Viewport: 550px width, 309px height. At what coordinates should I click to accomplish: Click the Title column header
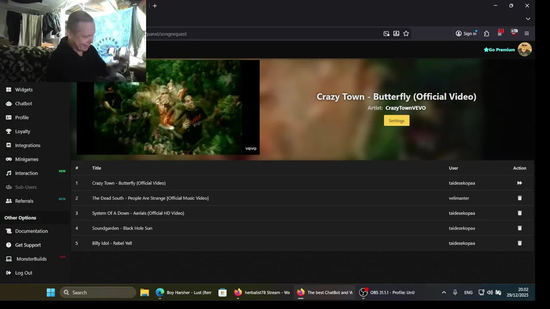click(96, 168)
